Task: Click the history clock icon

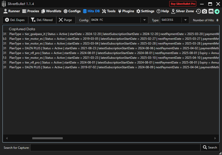Action: coord(198,11)
